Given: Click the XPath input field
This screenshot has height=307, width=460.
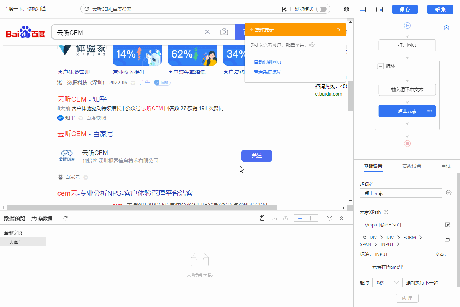Looking at the screenshot, I should [x=401, y=224].
